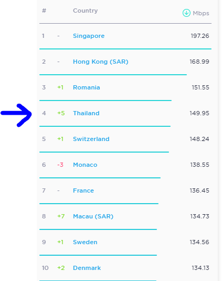Click Monaco's -3 rank change indicator
This screenshot has width=222, height=281.
[x=60, y=165]
